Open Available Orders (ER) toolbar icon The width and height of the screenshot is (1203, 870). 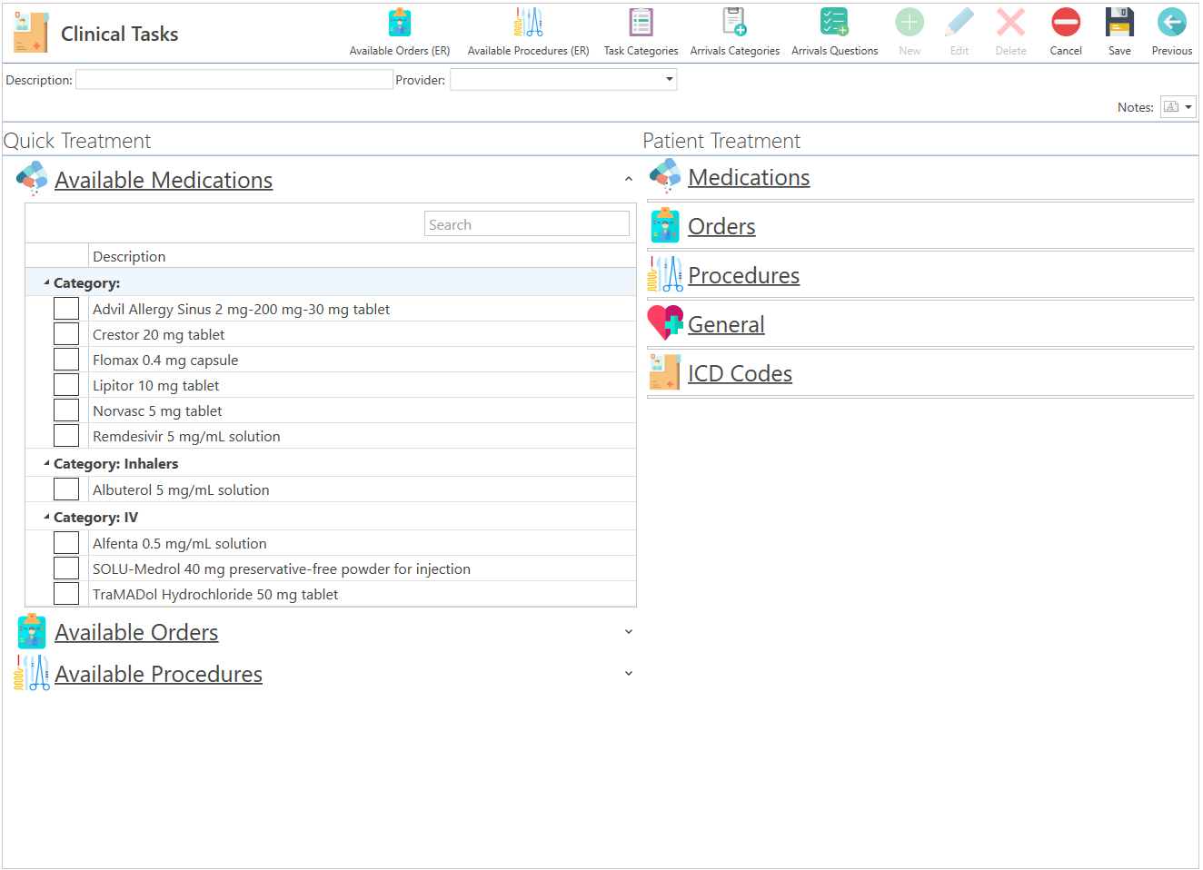click(x=400, y=22)
